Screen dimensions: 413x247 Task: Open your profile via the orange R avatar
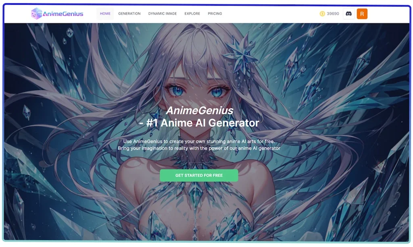pos(362,13)
